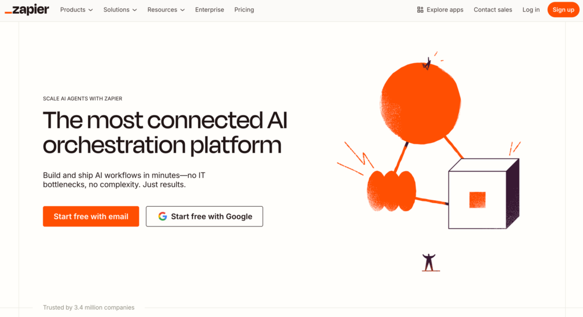583x317 pixels.
Task: Click the small orange square inside cube
Action: pyautogui.click(x=477, y=200)
